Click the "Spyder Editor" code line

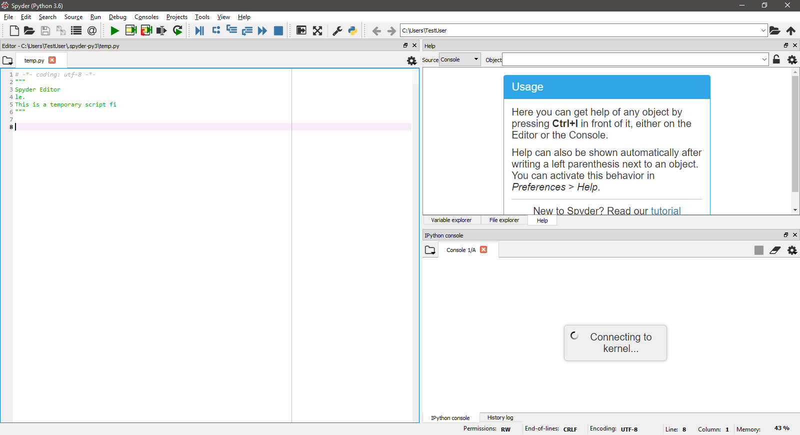point(37,89)
